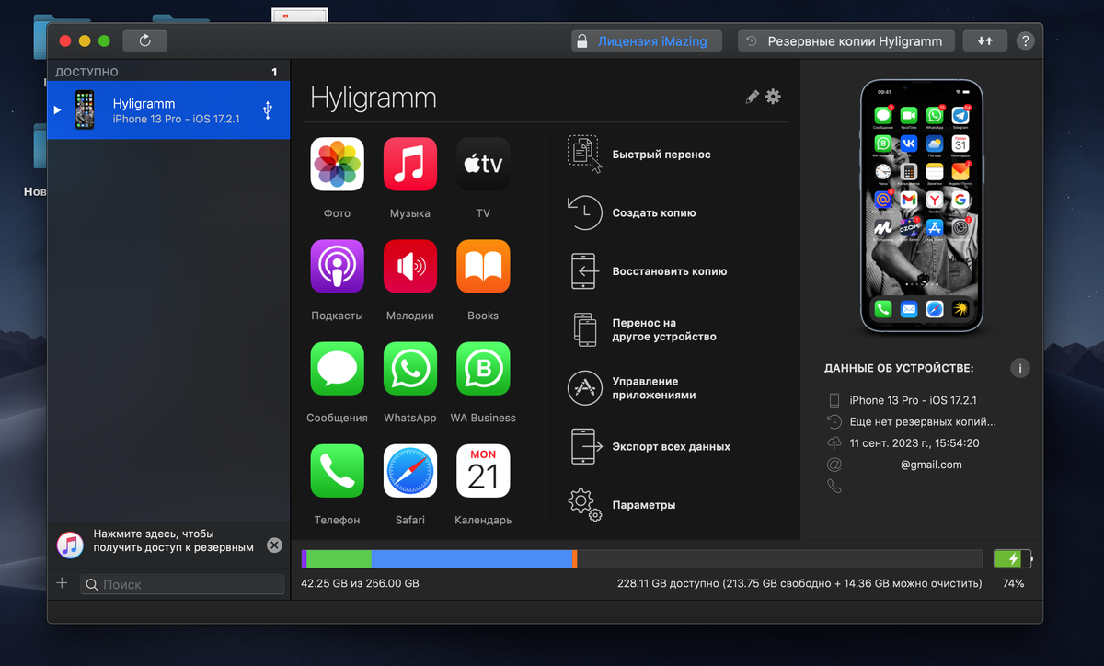Click "42.25 GB из 256.00 GB" text
The width and height of the screenshot is (1104, 666).
(360, 583)
